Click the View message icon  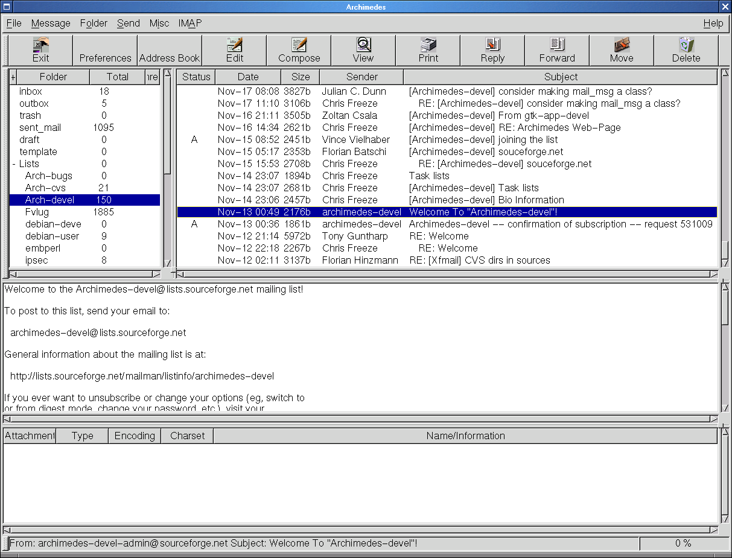click(x=363, y=50)
